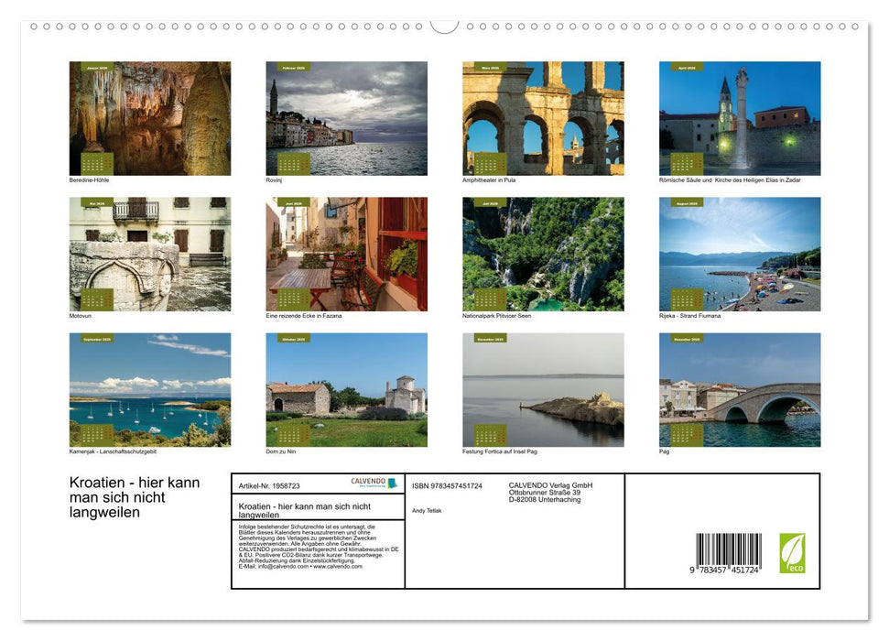Click the author name Andy Tetlak
Image resolution: width=889 pixels, height=641 pixels.
click(x=427, y=513)
